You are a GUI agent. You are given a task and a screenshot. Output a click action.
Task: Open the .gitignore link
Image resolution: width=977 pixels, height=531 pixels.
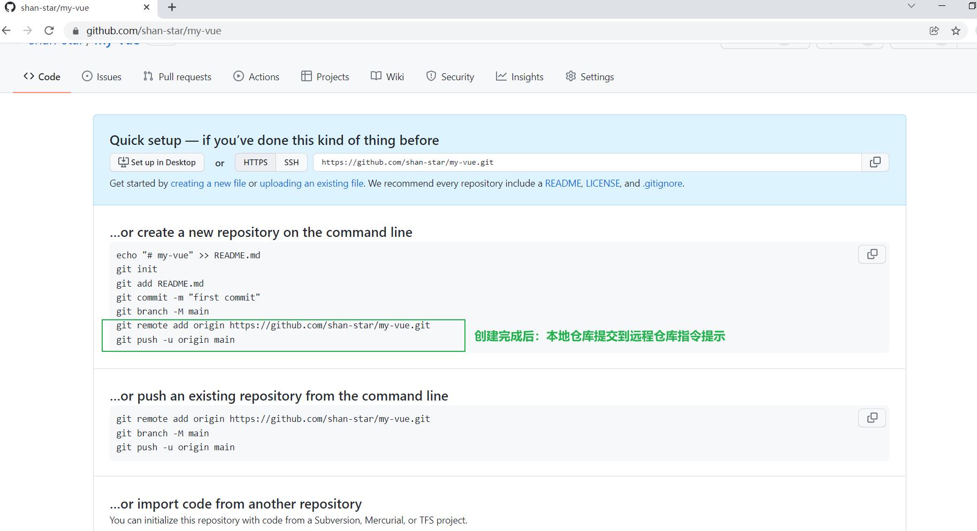coord(662,183)
